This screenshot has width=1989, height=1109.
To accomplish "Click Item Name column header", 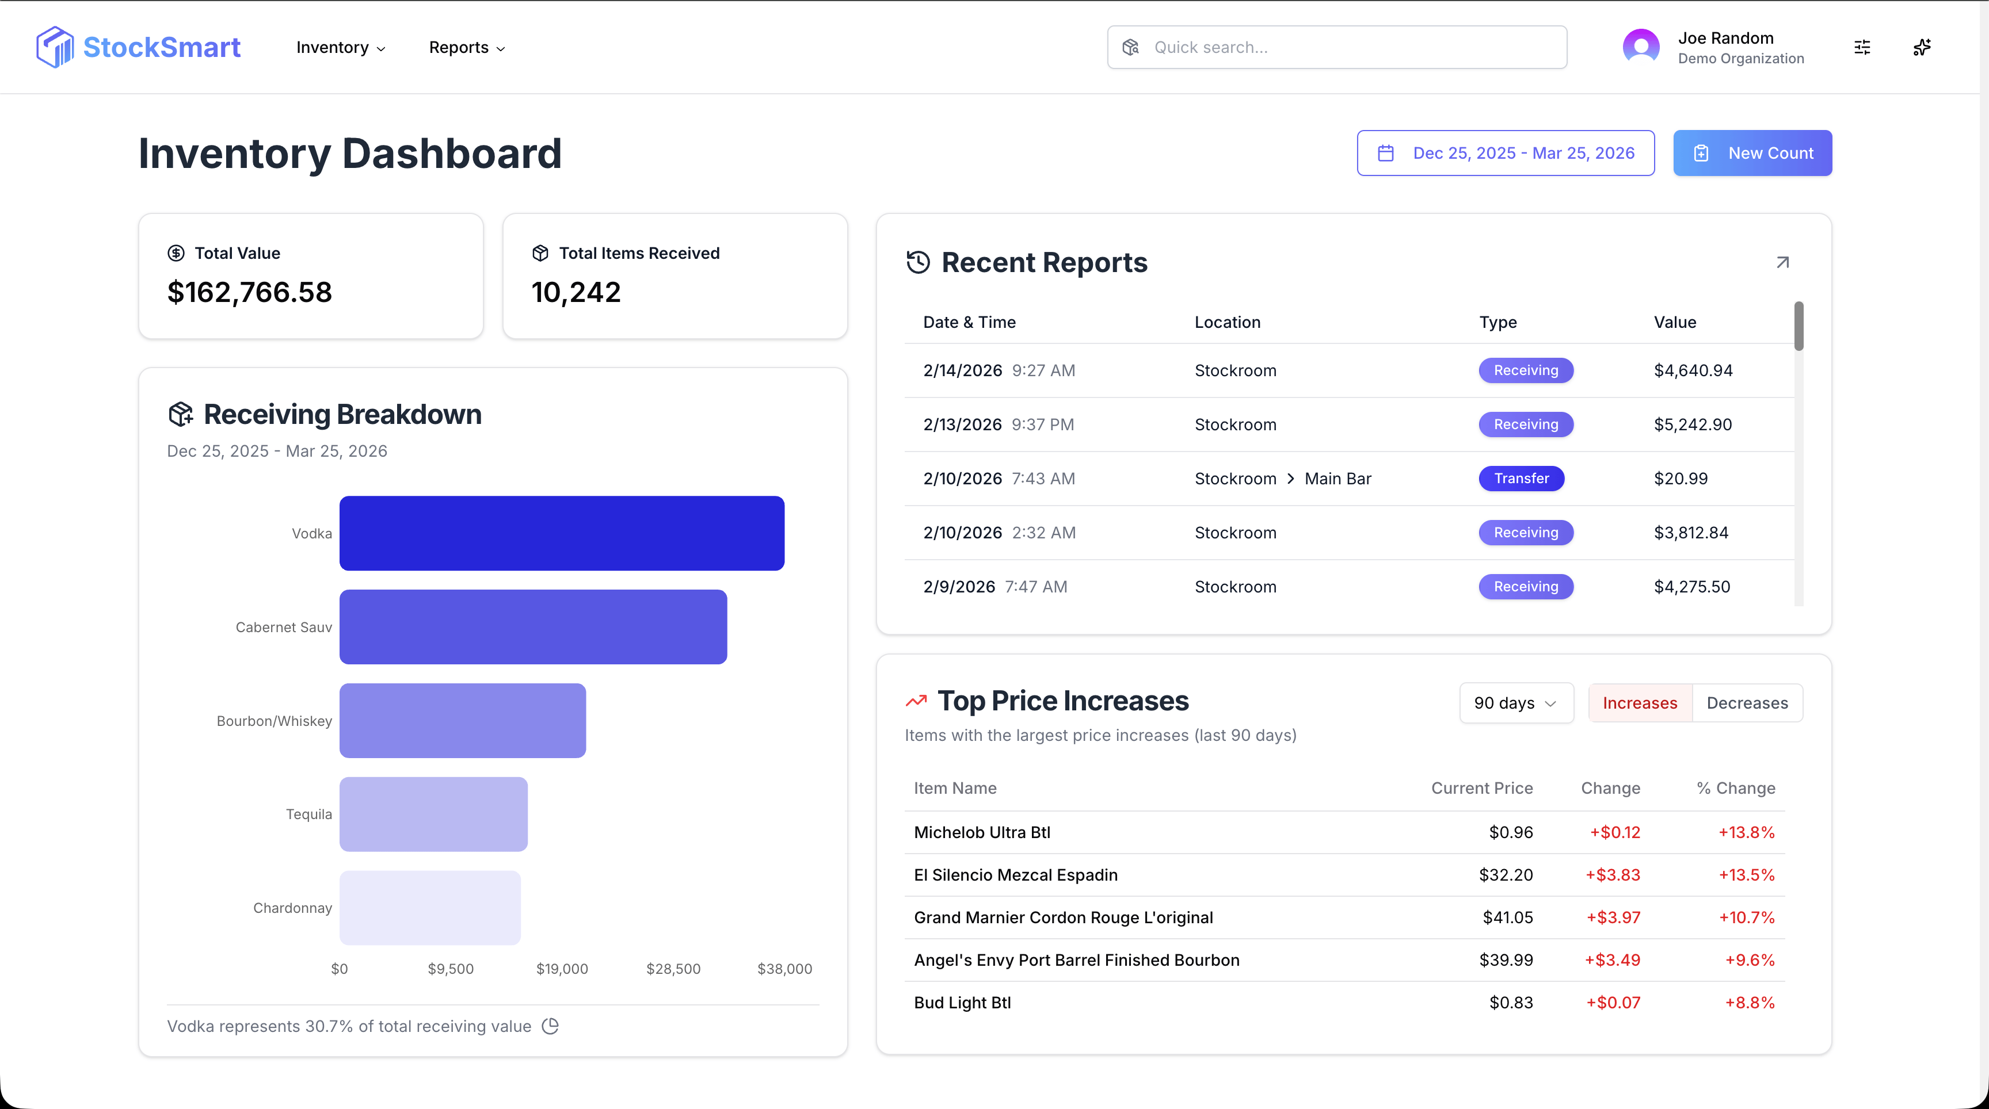I will 955,788.
